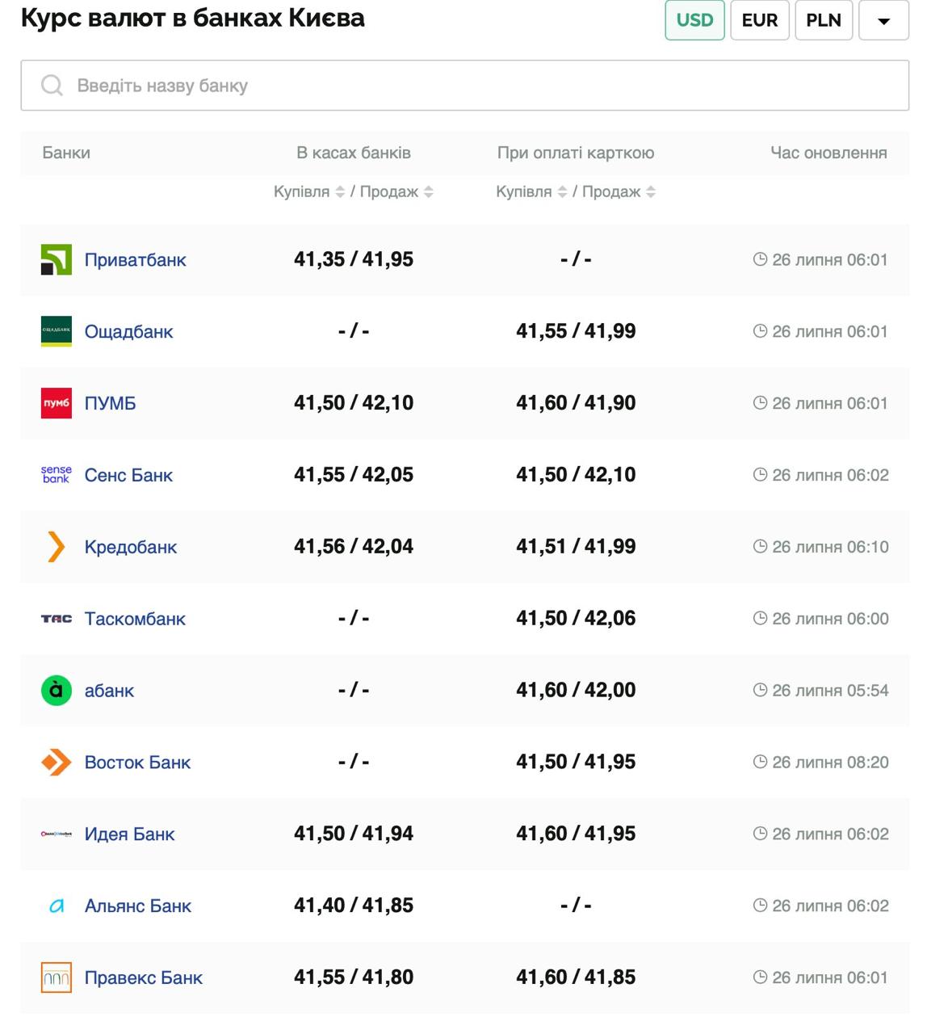Sort by cash desk Купівля rate

[340, 191]
